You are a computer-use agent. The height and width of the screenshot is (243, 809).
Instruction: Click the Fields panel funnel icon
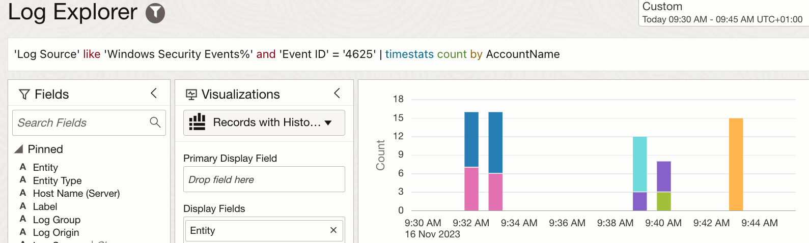[x=24, y=95]
